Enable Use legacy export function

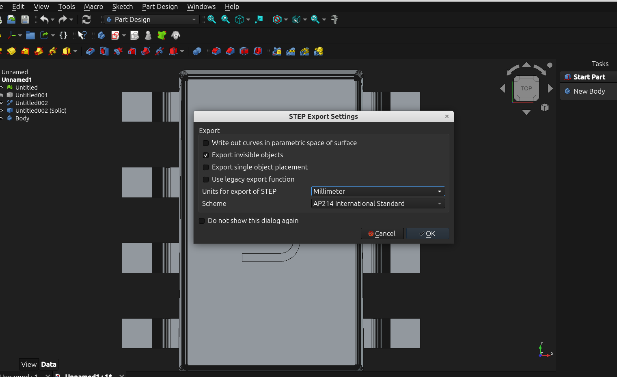point(206,180)
